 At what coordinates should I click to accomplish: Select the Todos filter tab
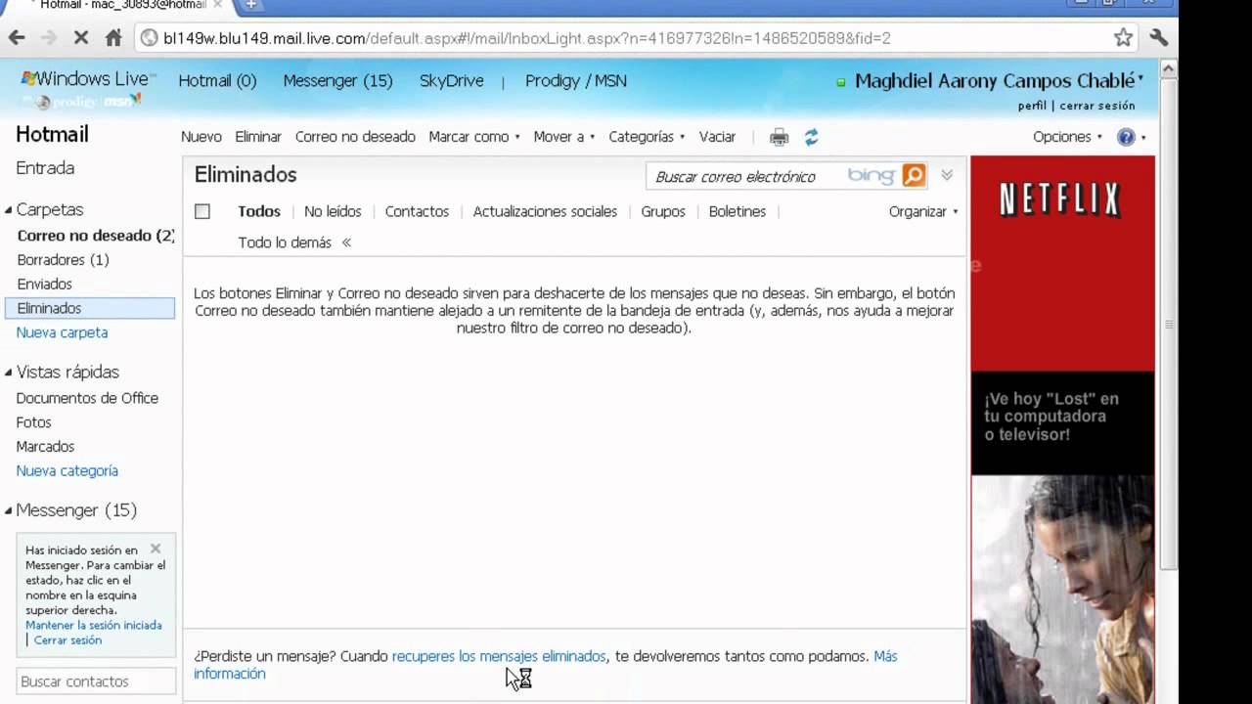259,211
